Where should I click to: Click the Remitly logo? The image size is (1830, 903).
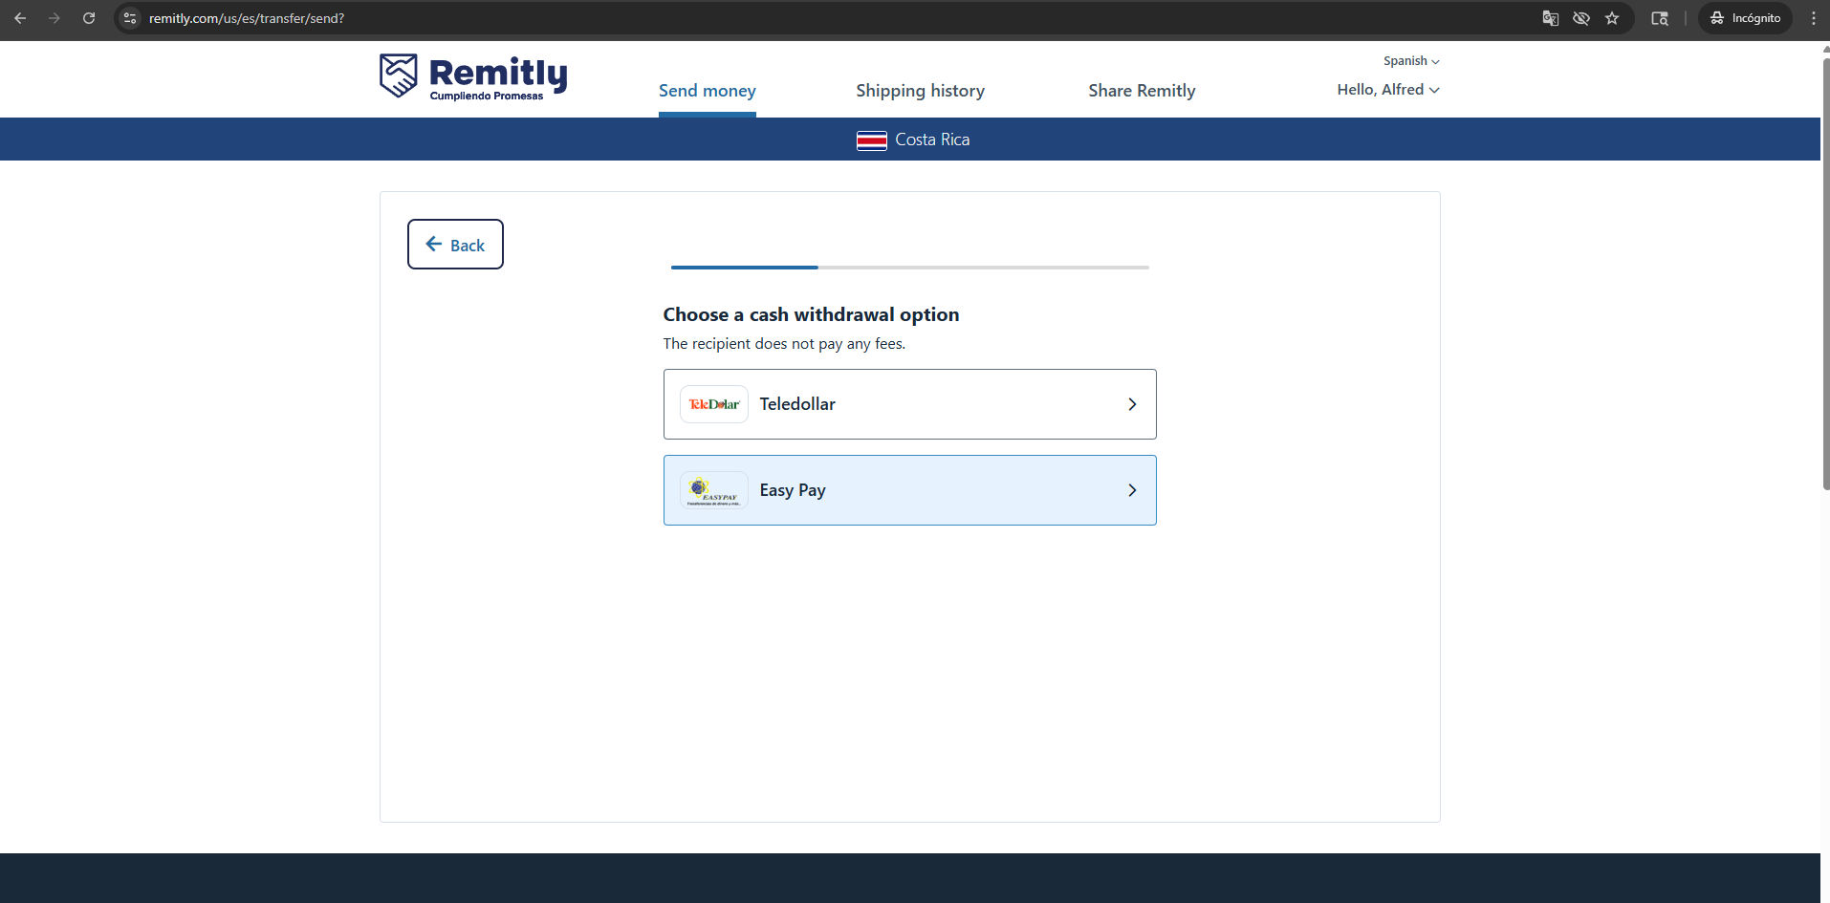click(473, 76)
